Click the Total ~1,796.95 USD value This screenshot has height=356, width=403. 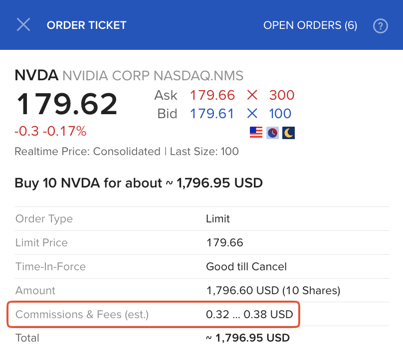(x=247, y=338)
